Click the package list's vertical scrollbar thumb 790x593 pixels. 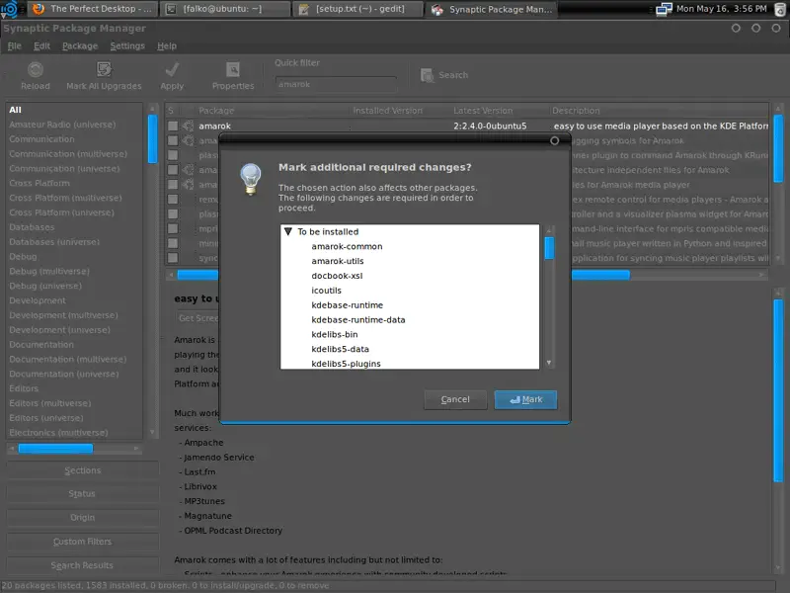click(778, 148)
